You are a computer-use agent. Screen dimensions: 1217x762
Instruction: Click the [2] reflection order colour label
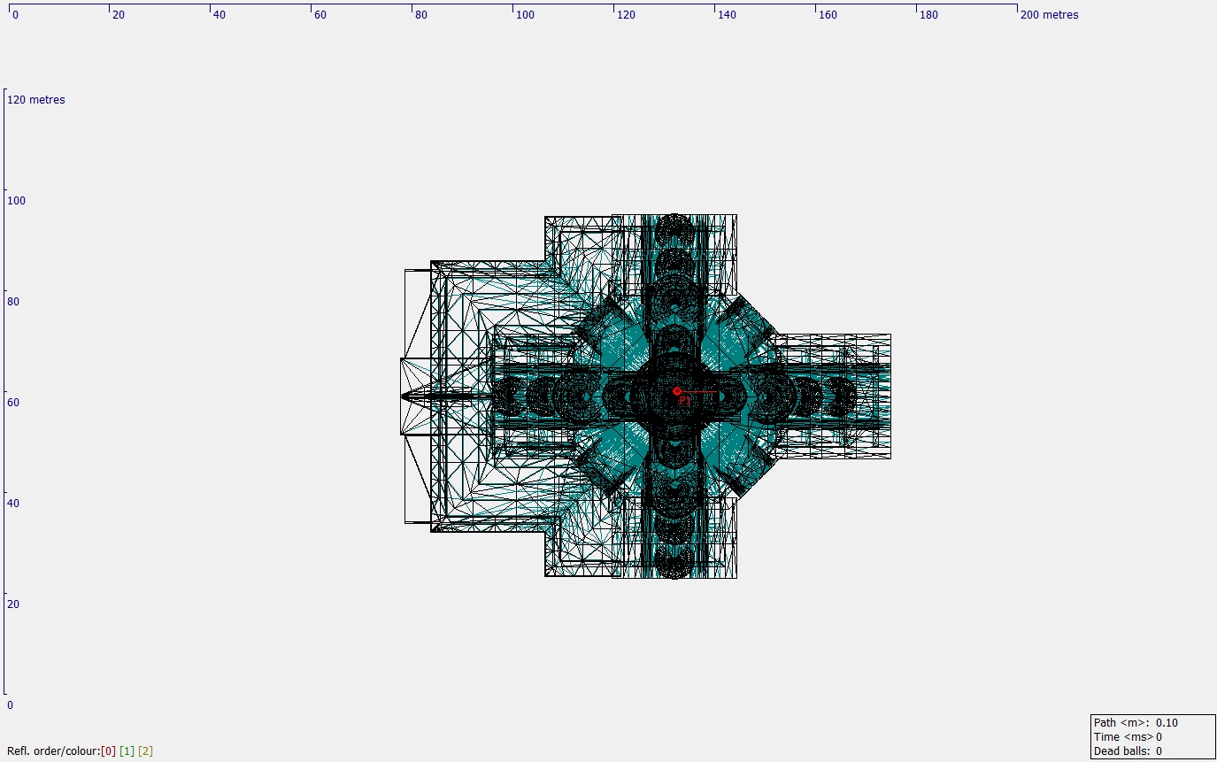pyautogui.click(x=145, y=751)
